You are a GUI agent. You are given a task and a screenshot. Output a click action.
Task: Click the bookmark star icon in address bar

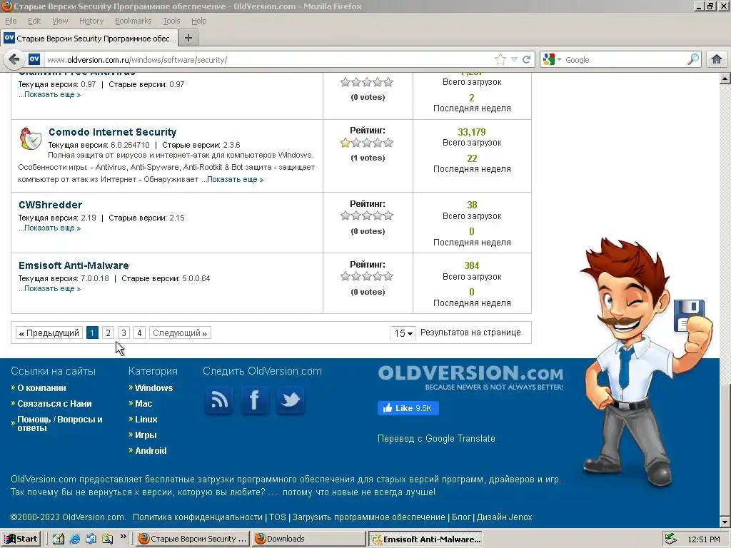[x=500, y=59]
